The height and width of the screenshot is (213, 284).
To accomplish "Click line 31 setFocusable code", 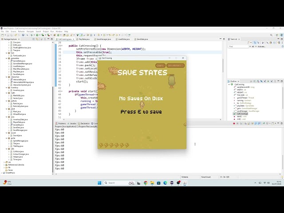I will coord(94,52).
